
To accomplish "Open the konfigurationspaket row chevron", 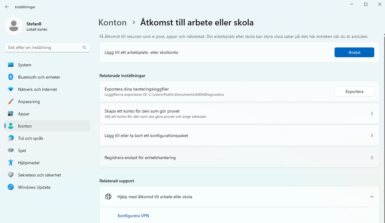I will (x=372, y=136).
